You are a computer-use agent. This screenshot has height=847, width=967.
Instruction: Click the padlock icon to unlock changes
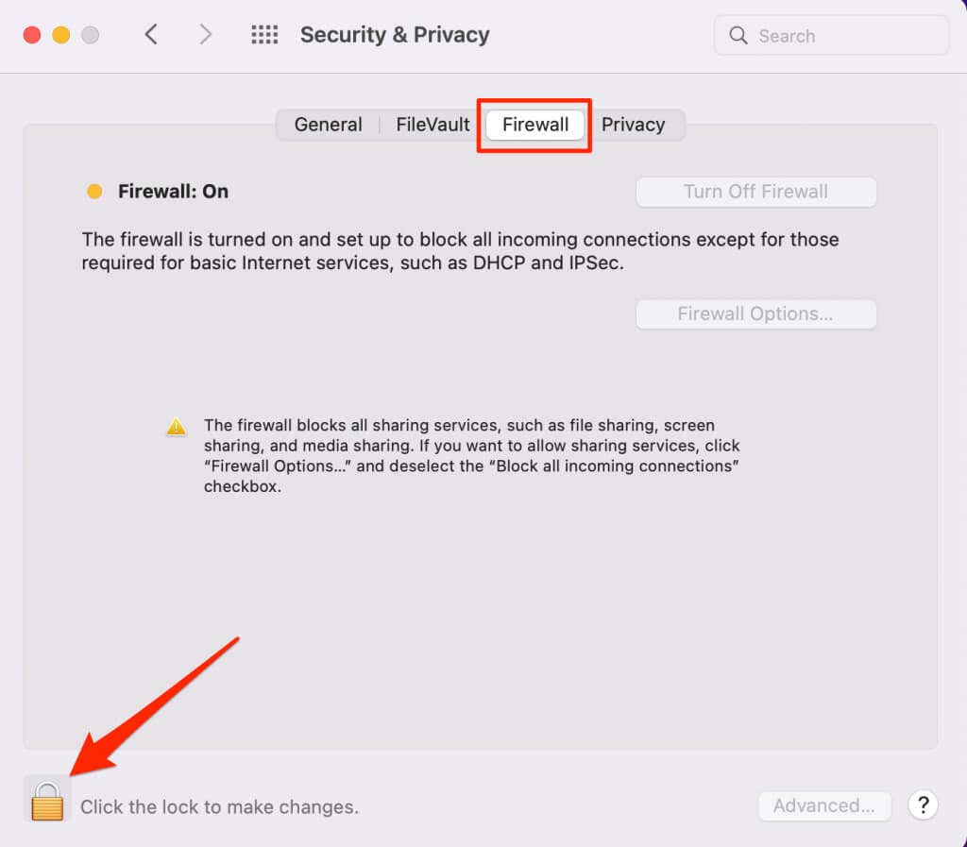point(47,801)
